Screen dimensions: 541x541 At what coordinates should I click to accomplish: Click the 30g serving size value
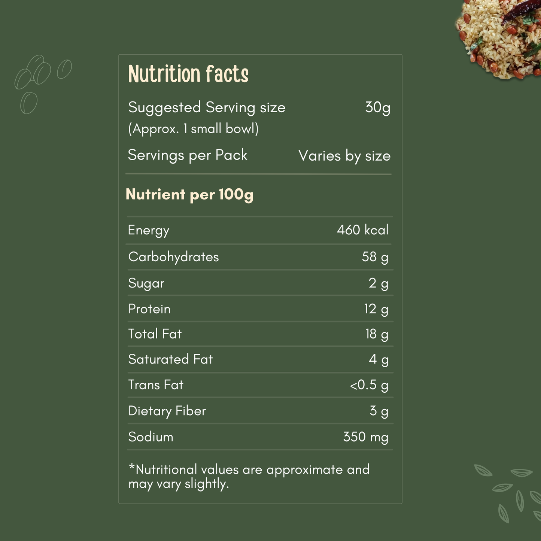(x=377, y=108)
